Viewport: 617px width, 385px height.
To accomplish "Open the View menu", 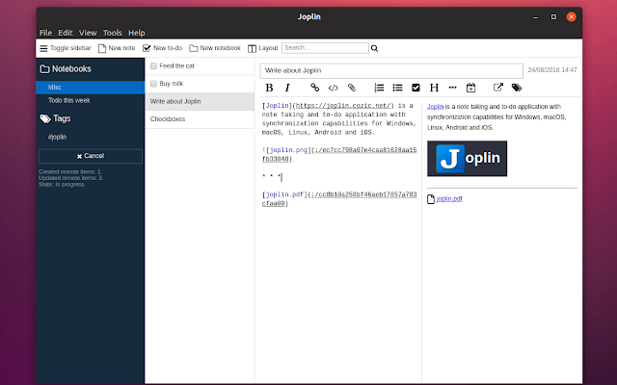I will (88, 33).
